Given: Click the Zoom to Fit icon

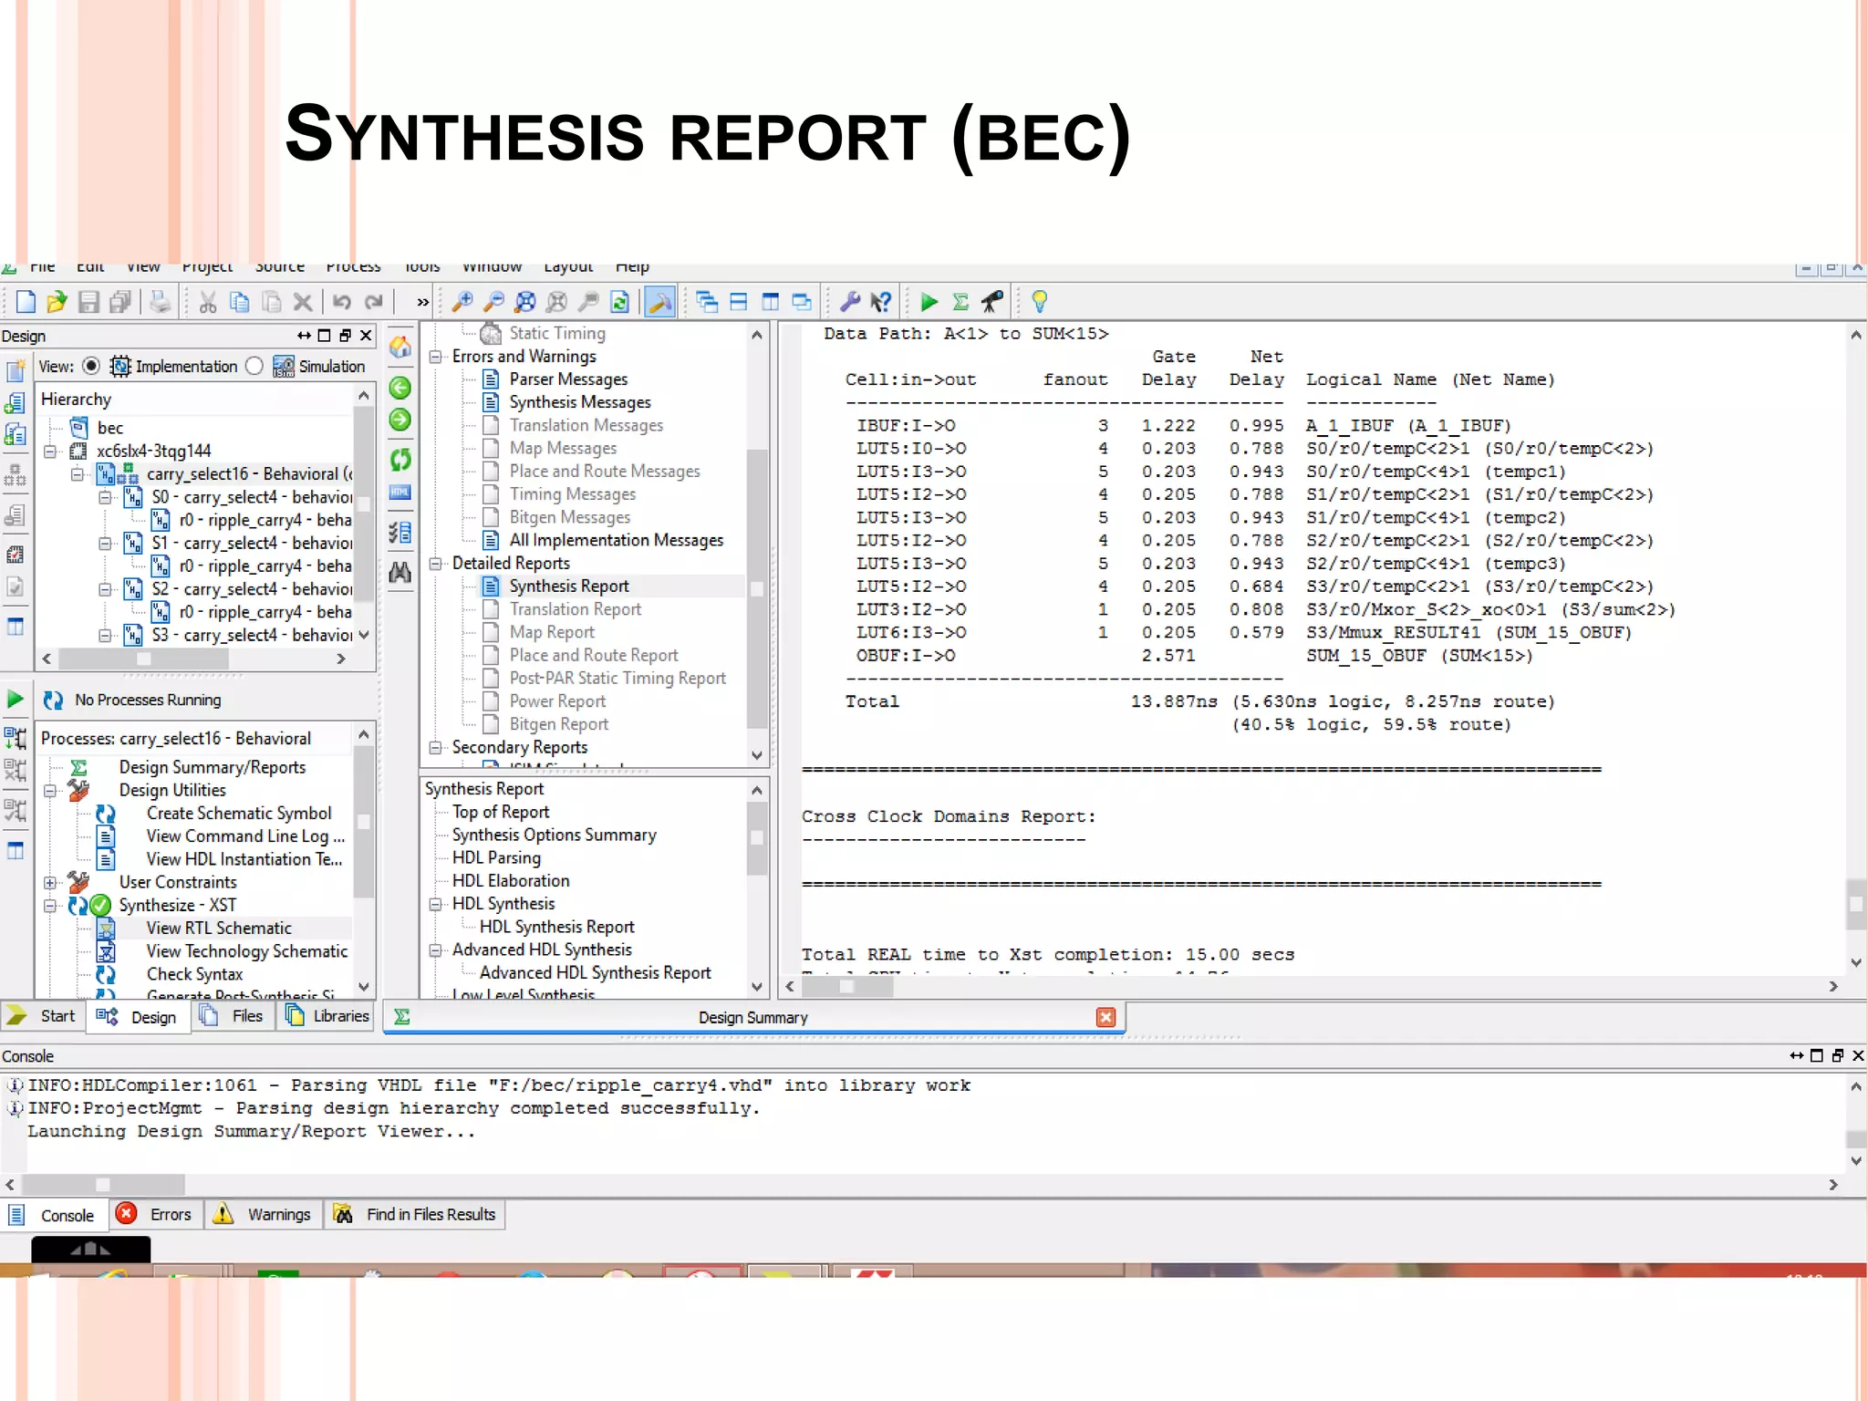Looking at the screenshot, I should click(x=525, y=302).
